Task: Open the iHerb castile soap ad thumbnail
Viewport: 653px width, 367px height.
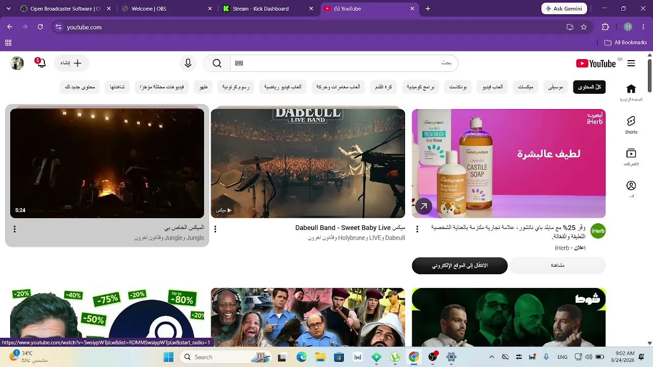Action: coord(509,164)
